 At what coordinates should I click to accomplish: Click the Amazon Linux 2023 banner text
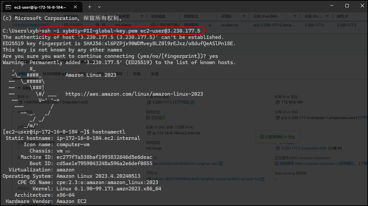91,75
